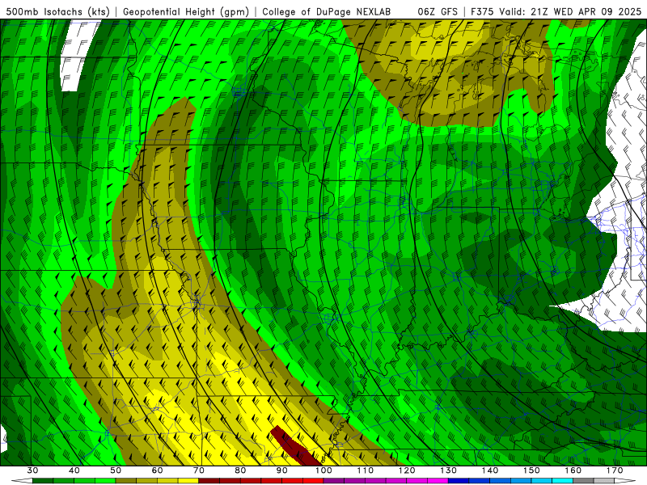Select the darkest green swatch in the color bar

pyautogui.click(x=43, y=481)
